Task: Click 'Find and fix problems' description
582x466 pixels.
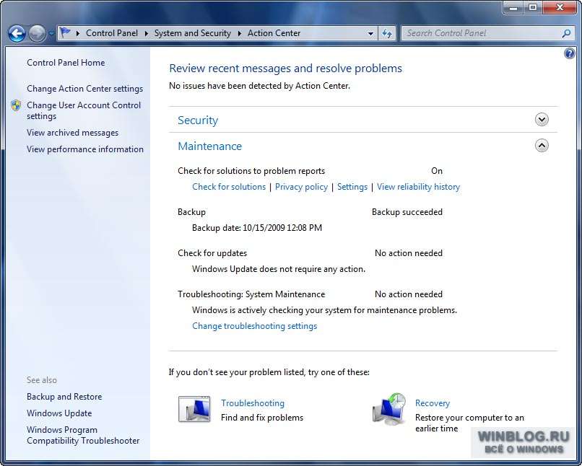Action: [262, 418]
